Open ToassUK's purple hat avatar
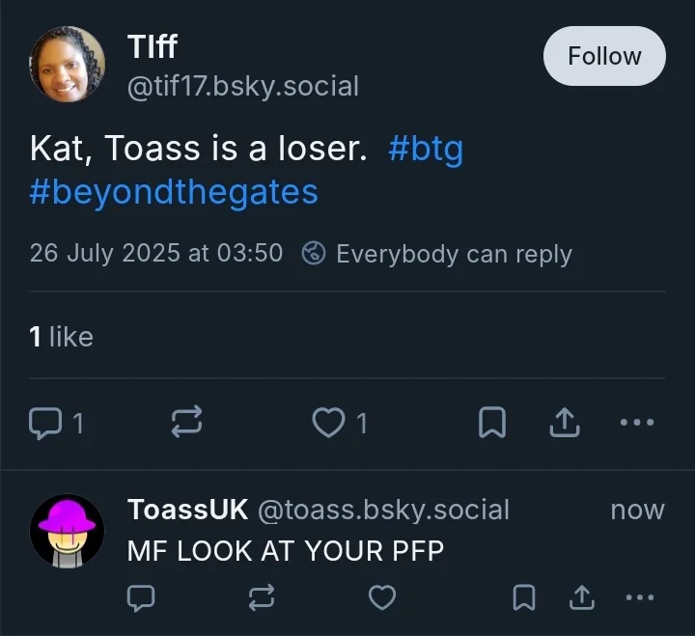Viewport: 695px width, 636px height. pyautogui.click(x=68, y=530)
